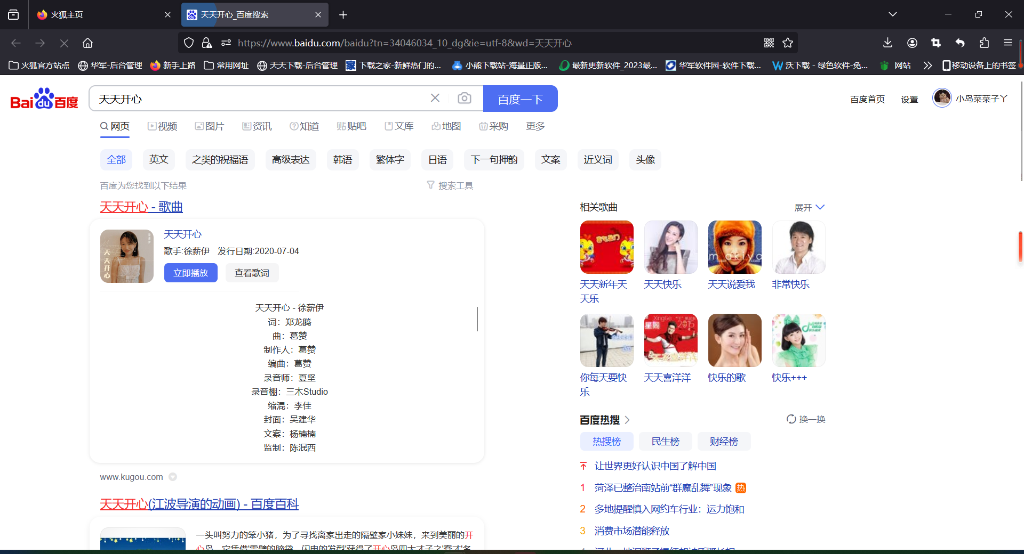The height and width of the screenshot is (554, 1024).
Task: Open the downloads panel icon
Action: [x=887, y=43]
